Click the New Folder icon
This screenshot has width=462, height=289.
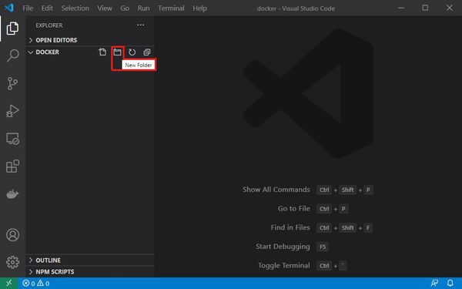[x=117, y=52]
